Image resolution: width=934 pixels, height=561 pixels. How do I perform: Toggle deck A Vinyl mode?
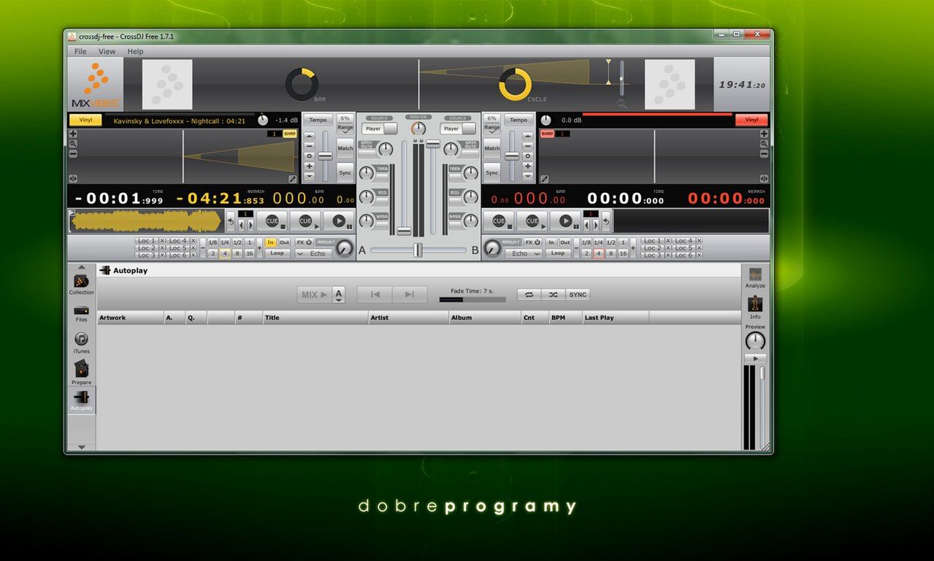(x=85, y=121)
